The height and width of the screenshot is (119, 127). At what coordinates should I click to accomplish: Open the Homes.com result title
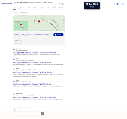(x=34, y=97)
